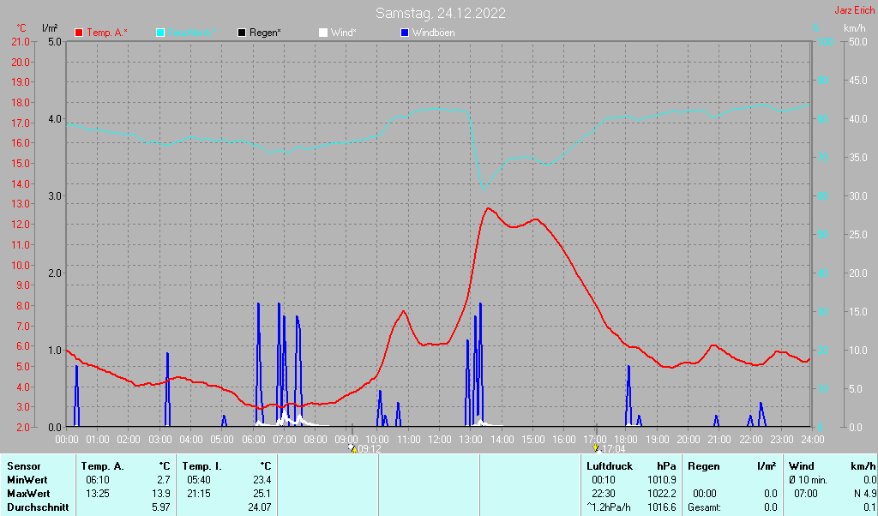The image size is (878, 516).
Task: Click the pressure maximum time '22:30'
Action: click(604, 495)
